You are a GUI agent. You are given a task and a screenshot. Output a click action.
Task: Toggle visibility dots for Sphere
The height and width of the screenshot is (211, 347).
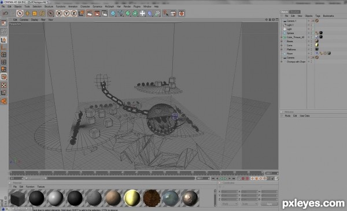point(311,33)
